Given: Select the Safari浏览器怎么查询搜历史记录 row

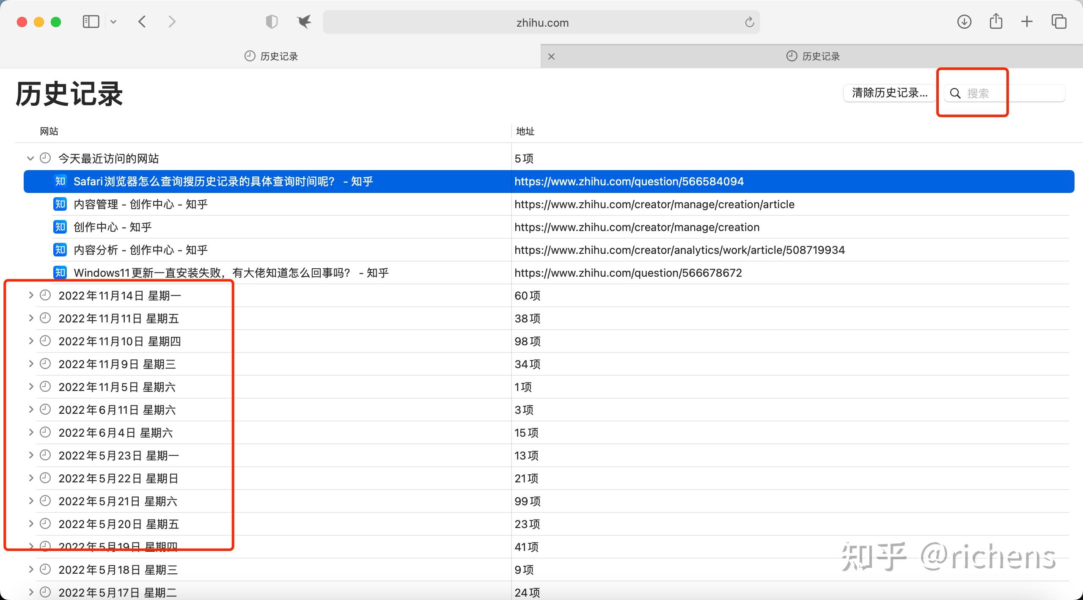Looking at the screenshot, I should (x=549, y=182).
